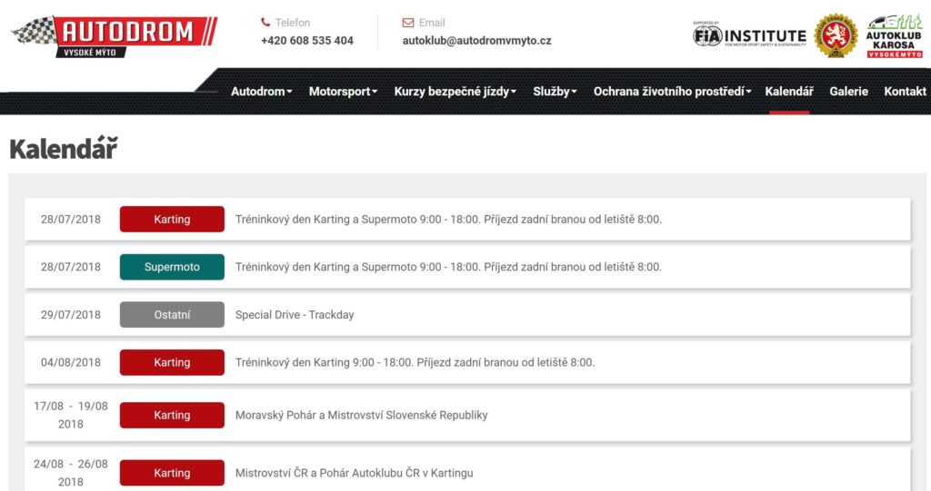931x491 pixels.
Task: Expand the Autodrom dropdown menu
Action: [261, 92]
